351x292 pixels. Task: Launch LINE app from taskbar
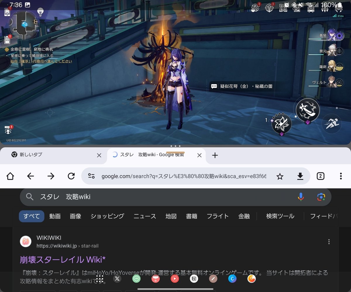[x=136, y=279]
